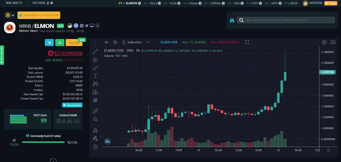Expand the BSC chain selector dropdown
This screenshot has width=341, height=162.
click(9, 15)
